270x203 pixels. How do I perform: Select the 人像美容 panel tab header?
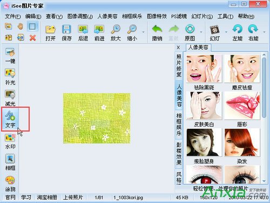tap(198, 48)
